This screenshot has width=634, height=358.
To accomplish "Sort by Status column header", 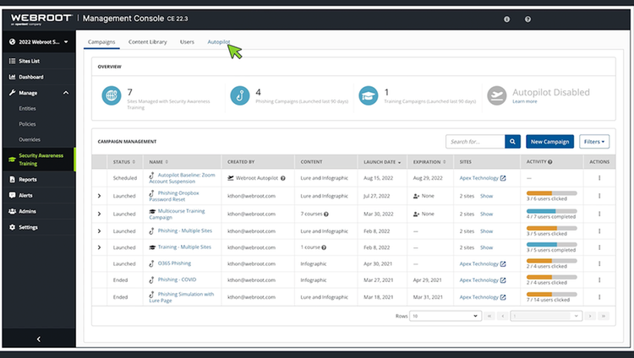I will 124,162.
